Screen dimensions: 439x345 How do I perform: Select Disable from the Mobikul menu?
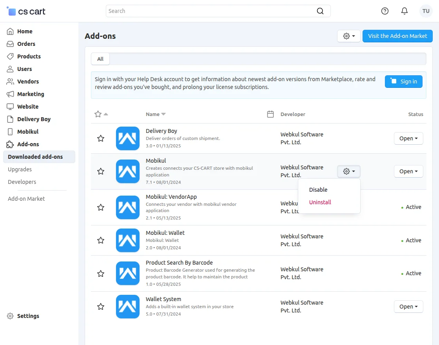tap(318, 190)
